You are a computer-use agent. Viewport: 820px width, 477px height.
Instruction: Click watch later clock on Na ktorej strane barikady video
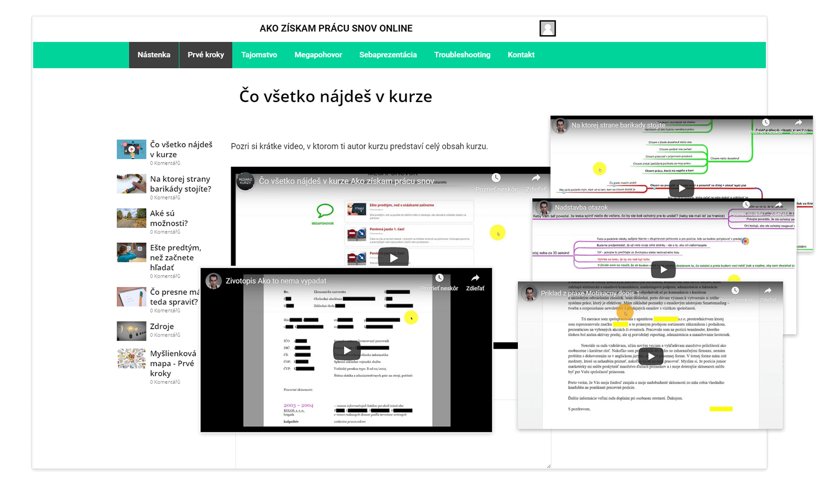point(765,123)
